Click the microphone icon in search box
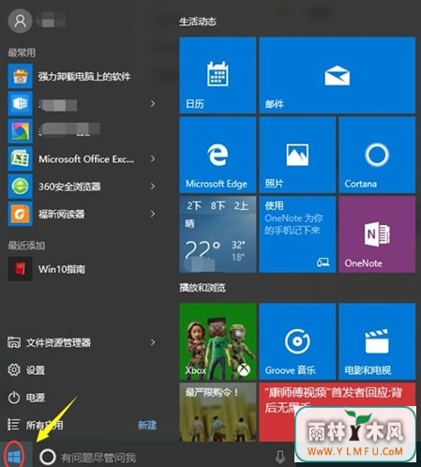 [280, 458]
